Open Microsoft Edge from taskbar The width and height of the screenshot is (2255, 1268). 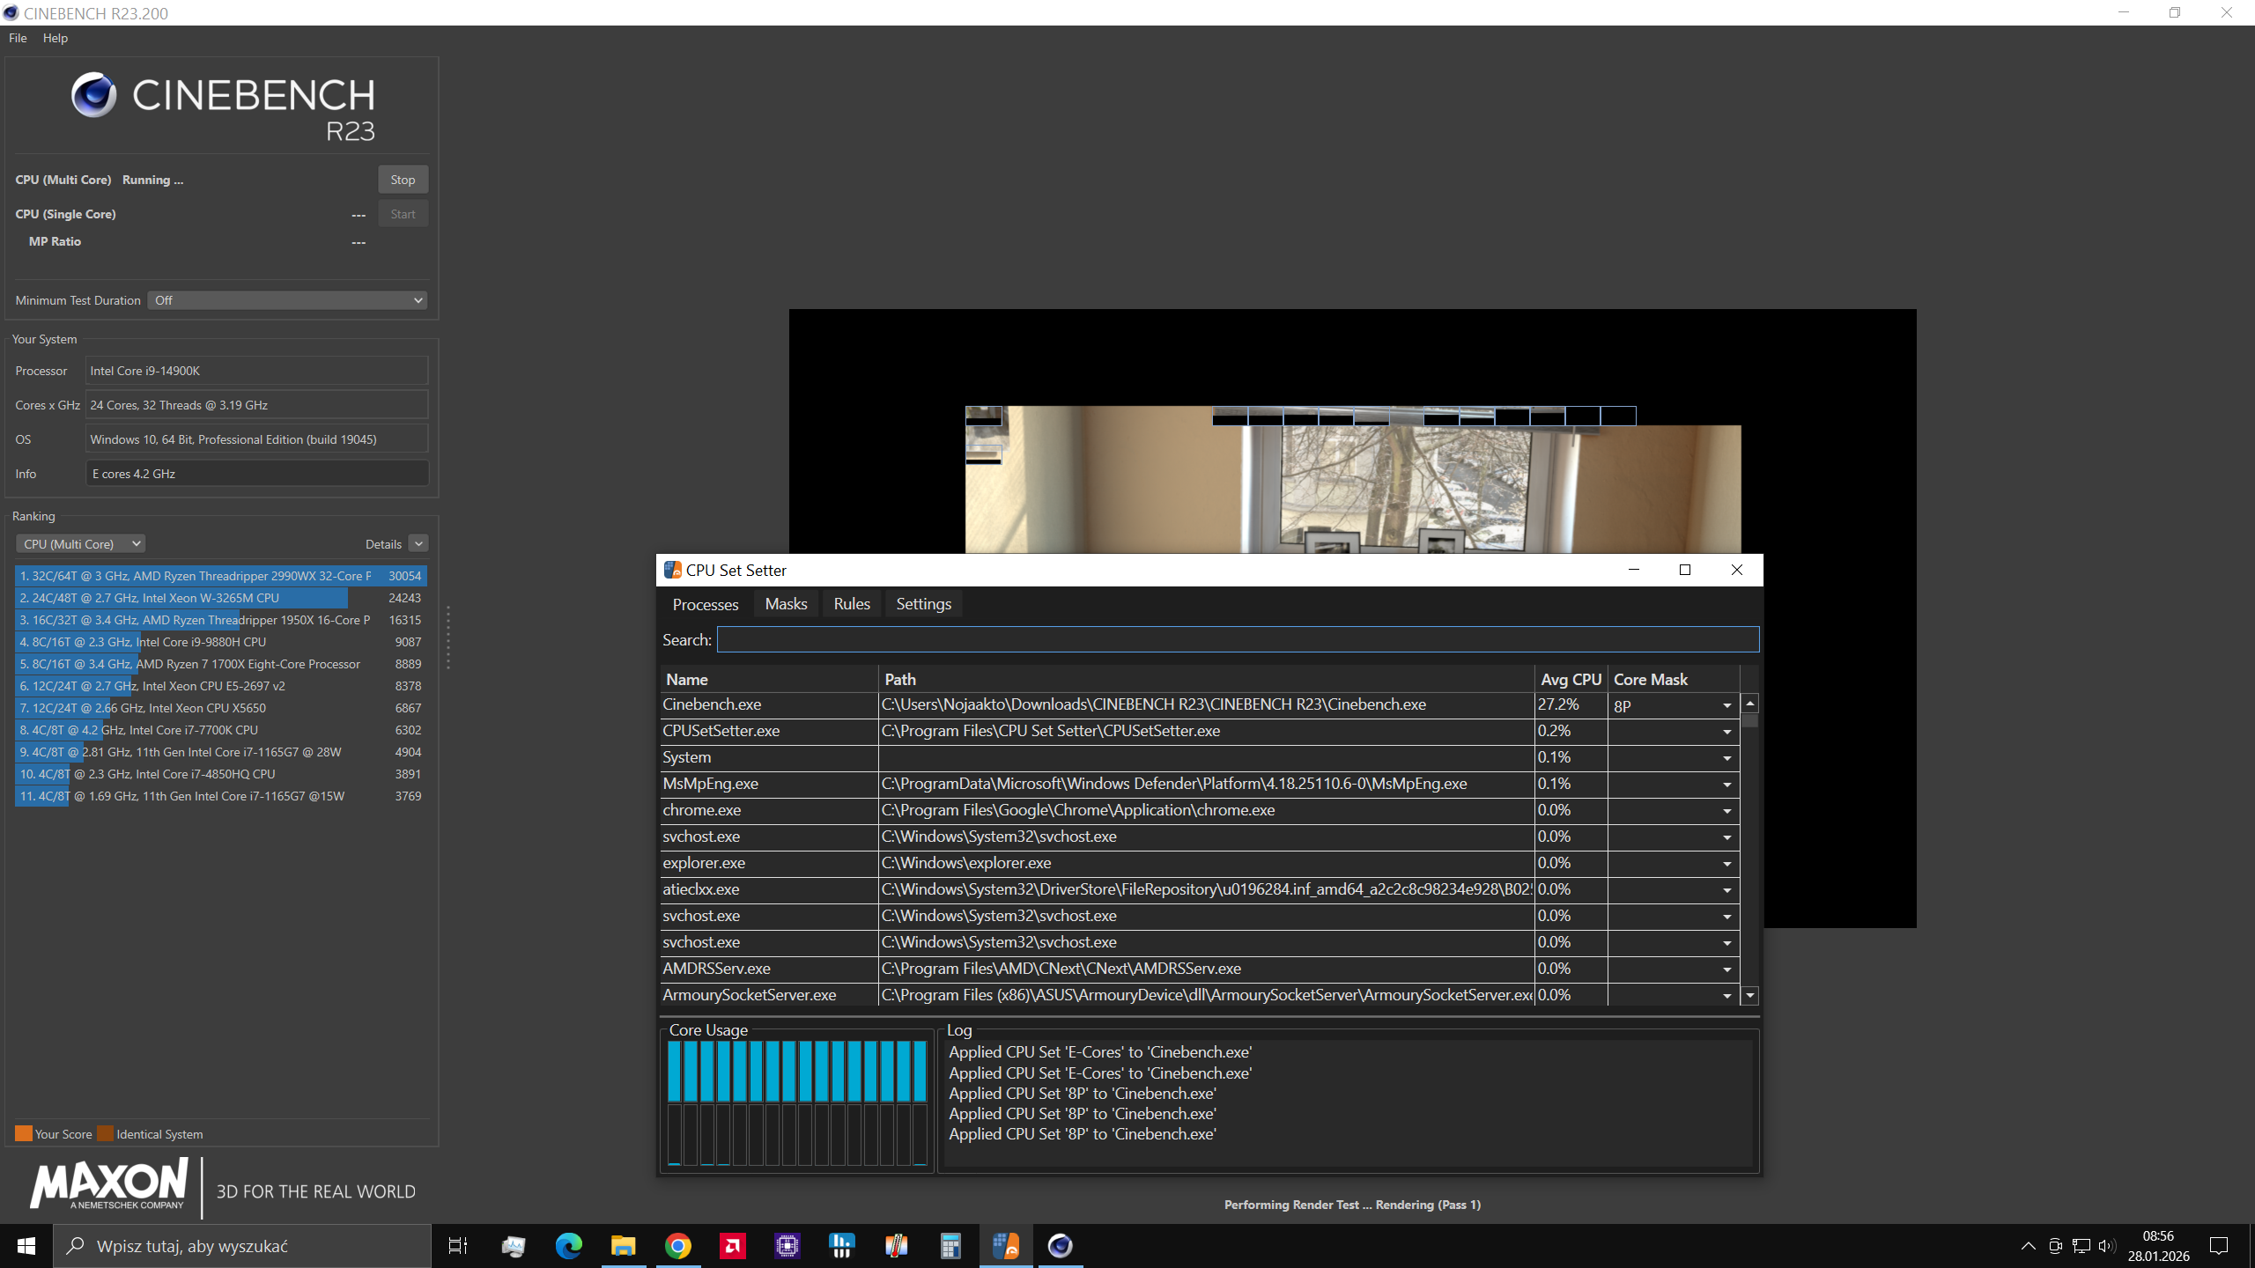568,1246
